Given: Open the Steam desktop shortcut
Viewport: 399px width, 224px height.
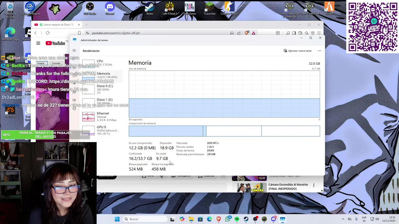Looking at the screenshot, I should point(150,9).
